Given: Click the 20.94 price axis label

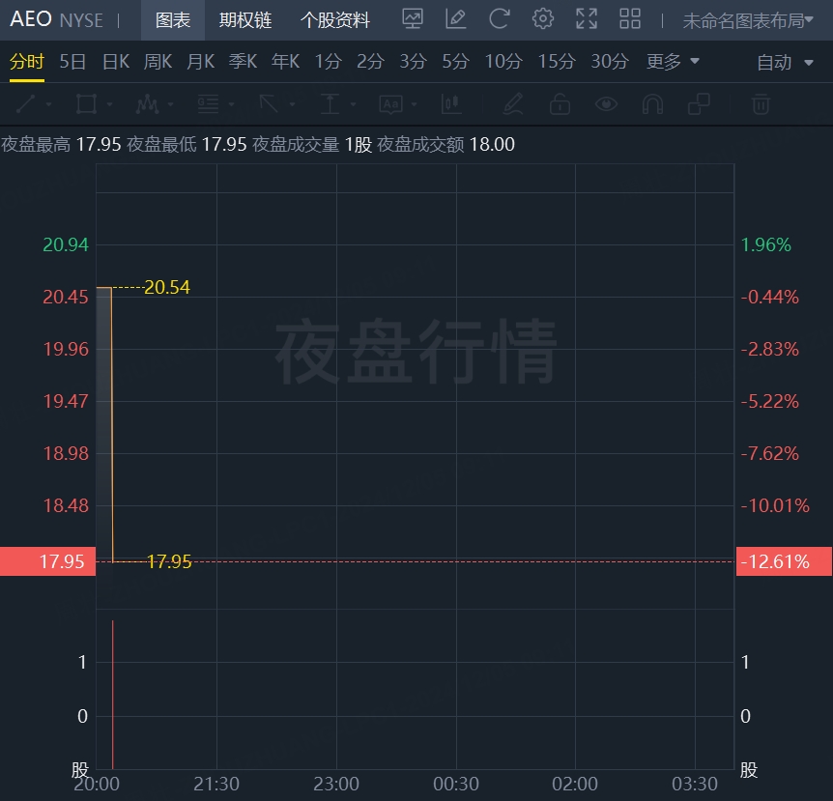Looking at the screenshot, I should (x=66, y=244).
